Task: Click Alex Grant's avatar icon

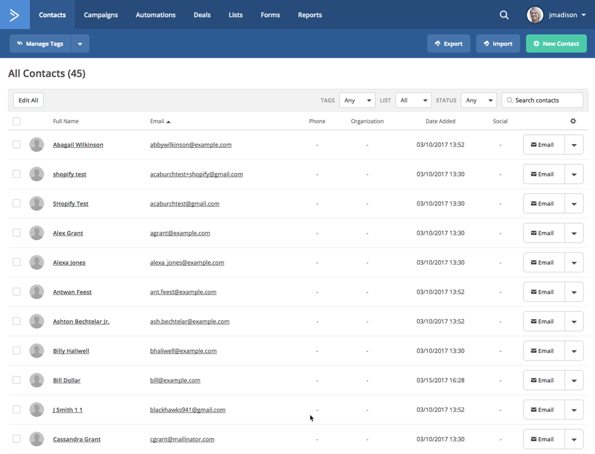Action: (37, 233)
